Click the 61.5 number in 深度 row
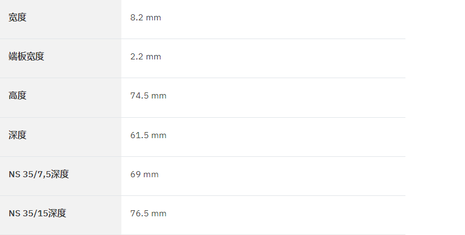Viewport: 465px width, 235px height. [140, 135]
